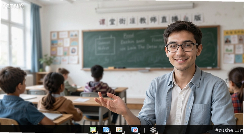This screenshot has height=134, width=244.
Task: Click the boy in the denim shirt
Action: coord(19,96)
